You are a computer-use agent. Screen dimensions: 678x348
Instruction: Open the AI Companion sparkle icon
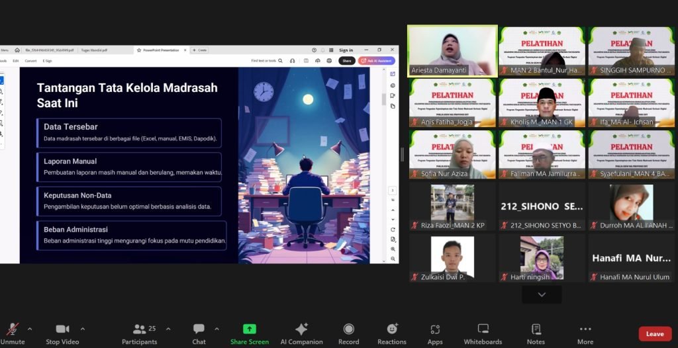coord(301,329)
